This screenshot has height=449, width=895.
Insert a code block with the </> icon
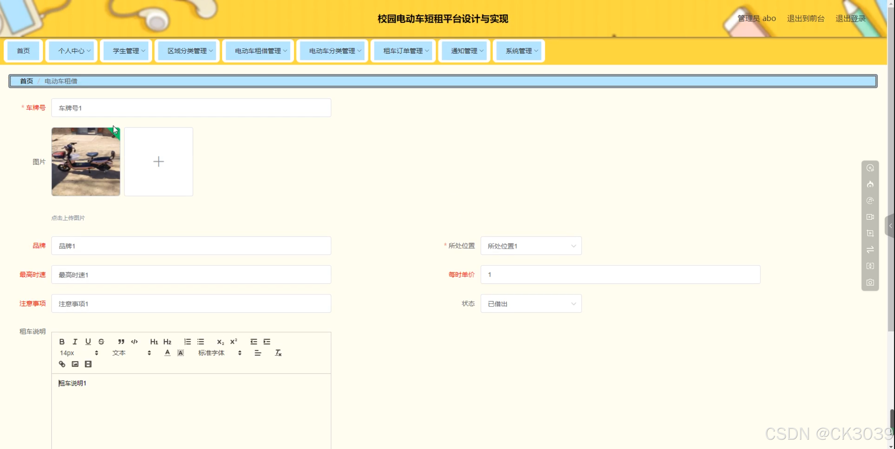(x=135, y=342)
